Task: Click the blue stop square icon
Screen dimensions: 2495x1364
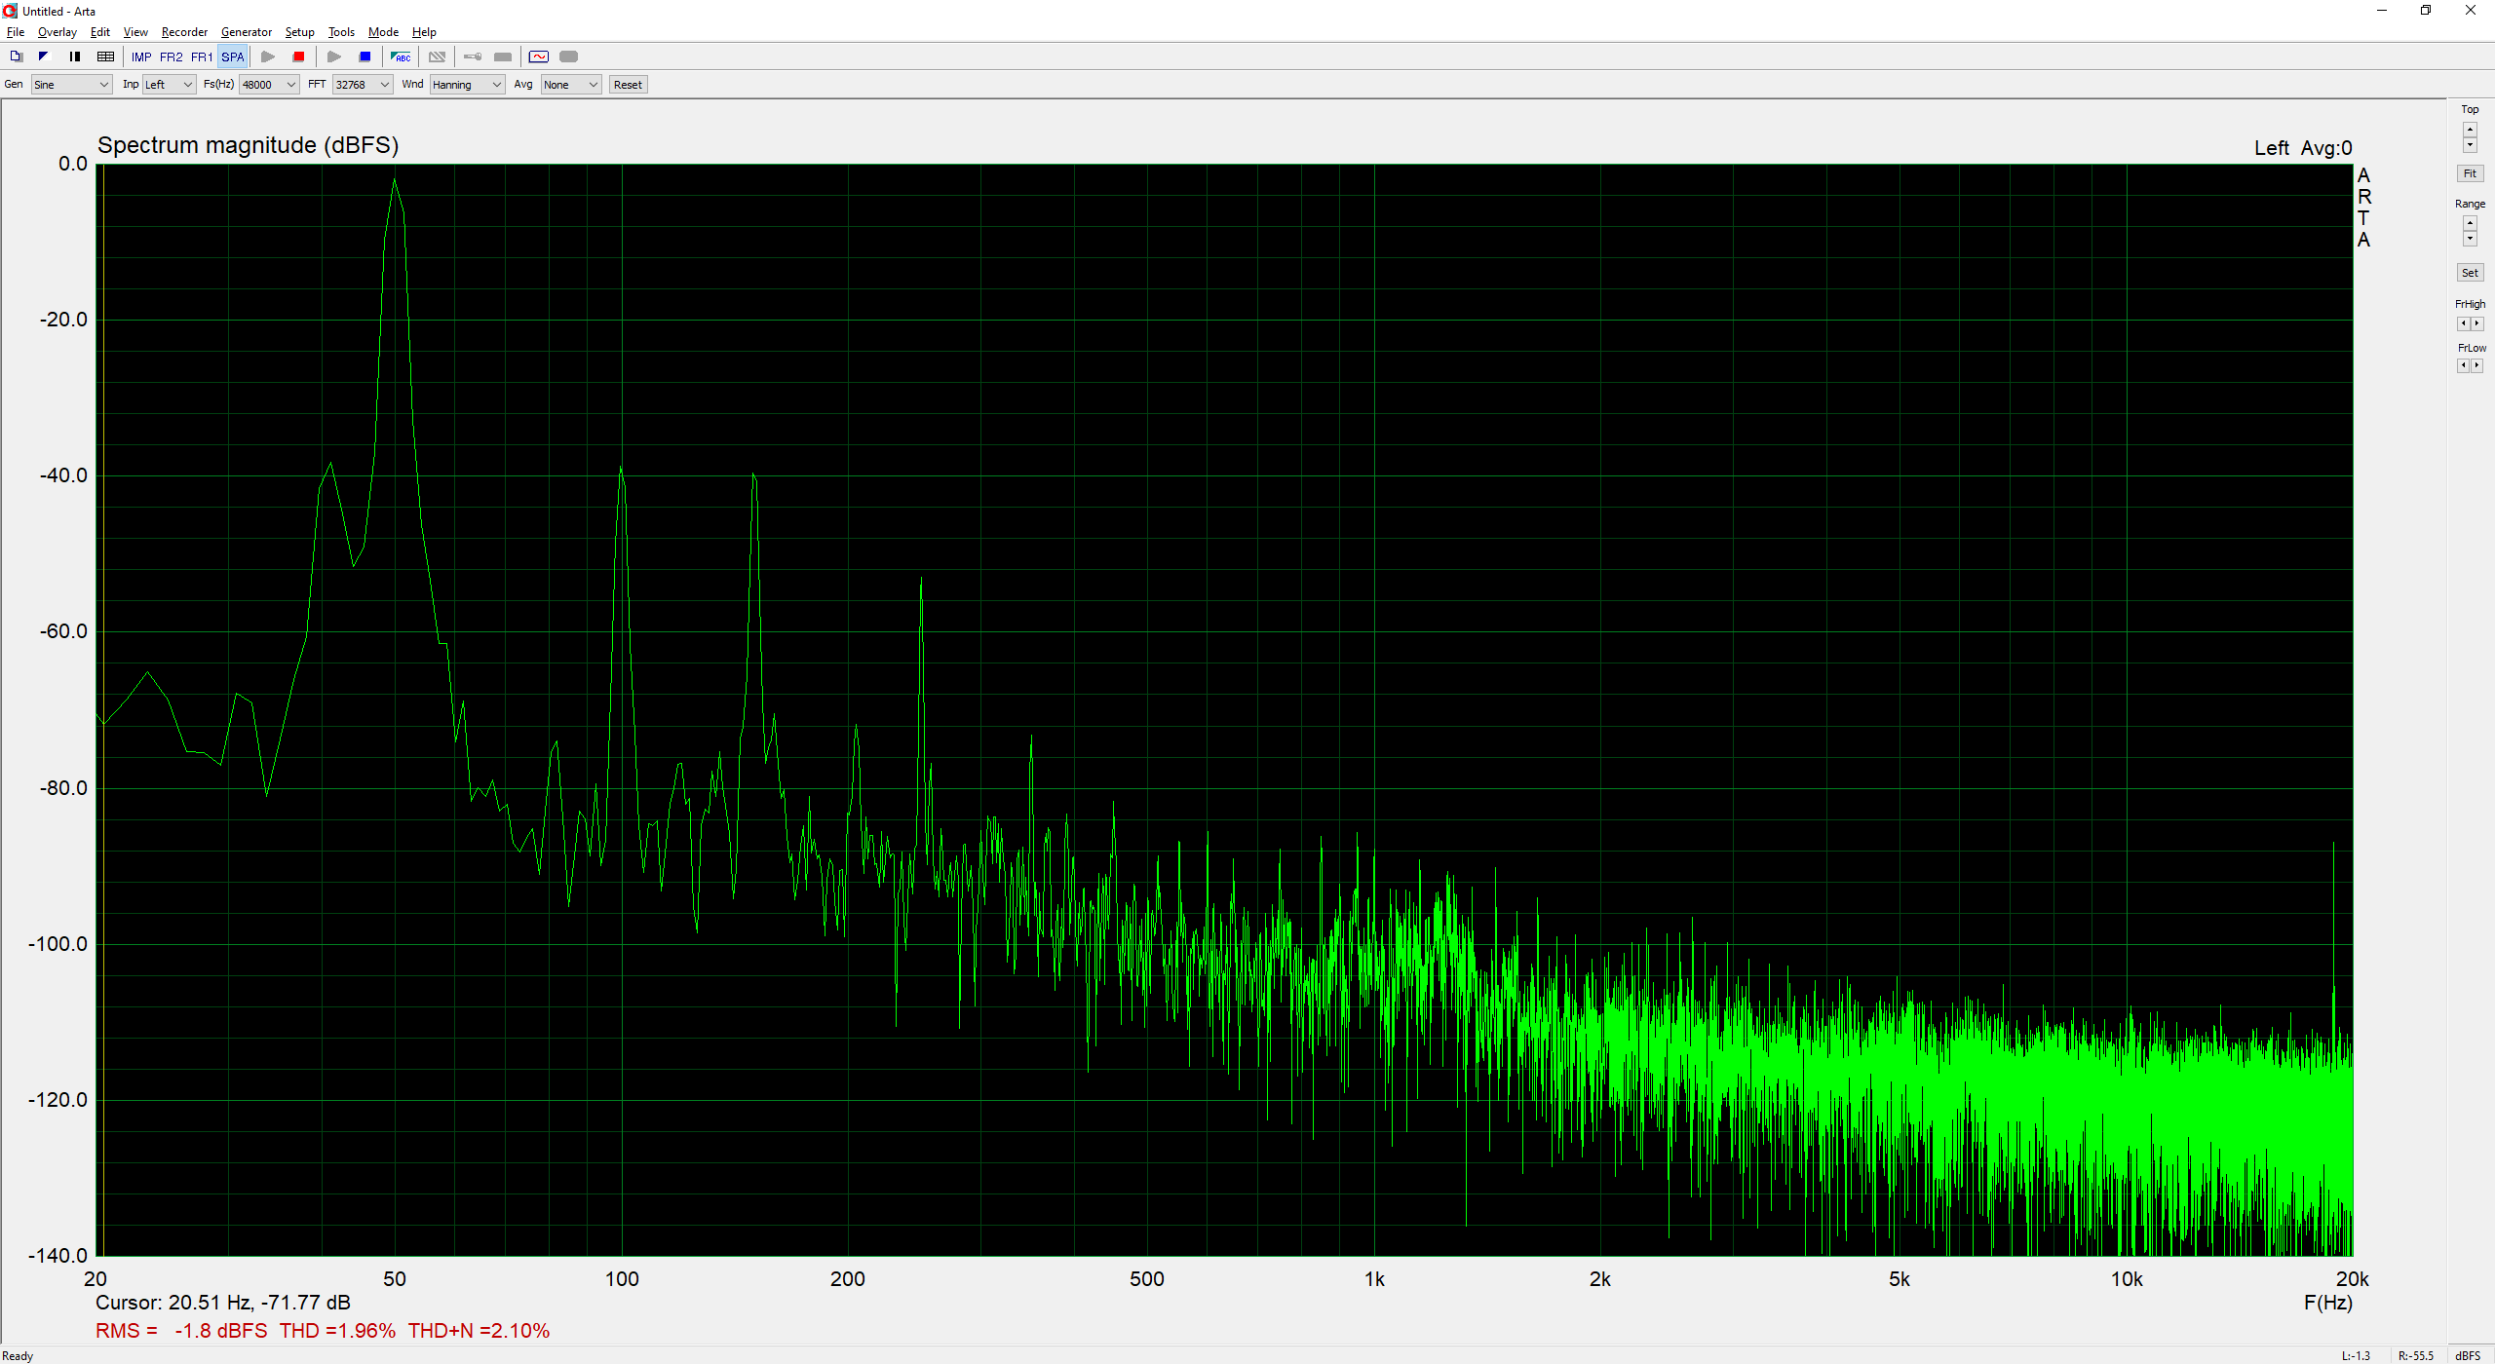Action: (365, 57)
